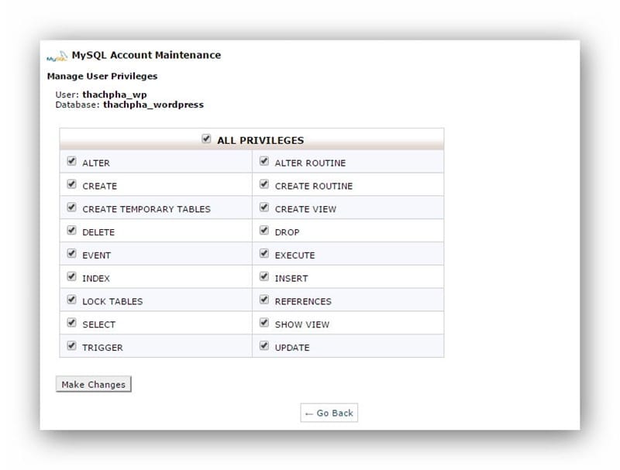This screenshot has height=470, width=620.
Task: Click the MySQL Account Maintenance title
Action: coord(146,55)
